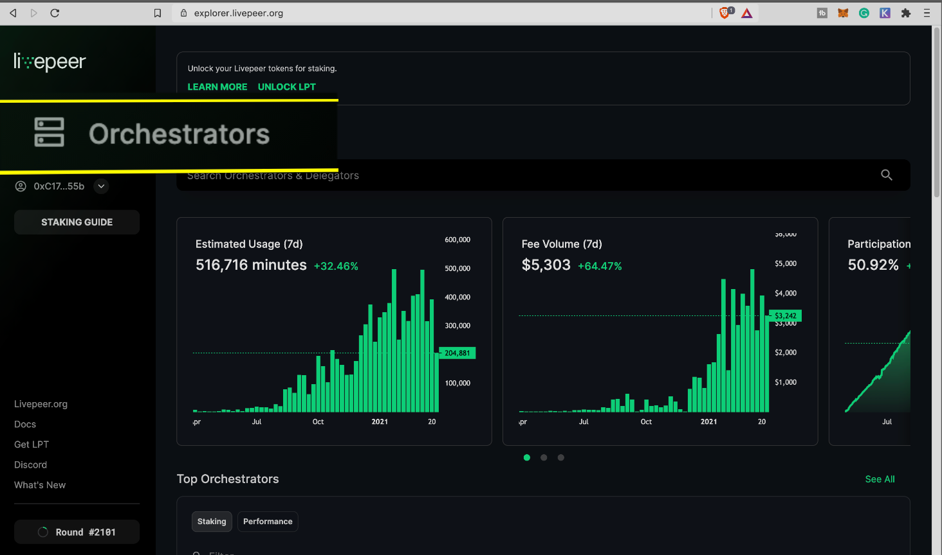The width and height of the screenshot is (942, 555).
Task: Click the Orchestrators server icon
Action: (49, 132)
